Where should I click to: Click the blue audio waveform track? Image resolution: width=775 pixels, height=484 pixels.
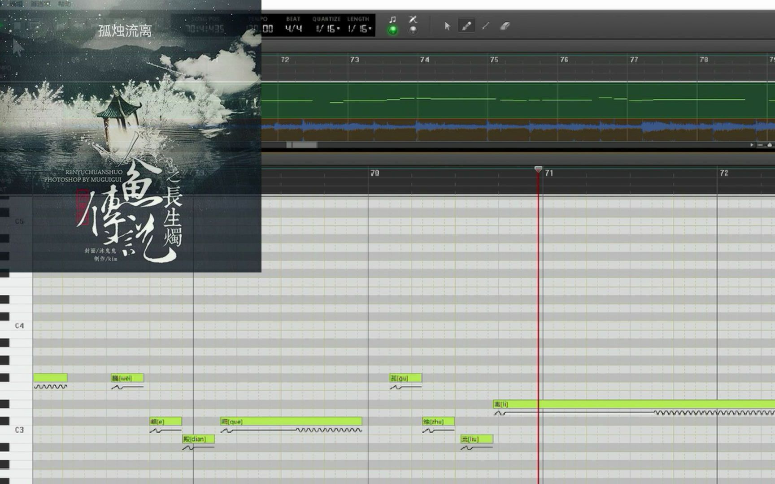(x=518, y=130)
